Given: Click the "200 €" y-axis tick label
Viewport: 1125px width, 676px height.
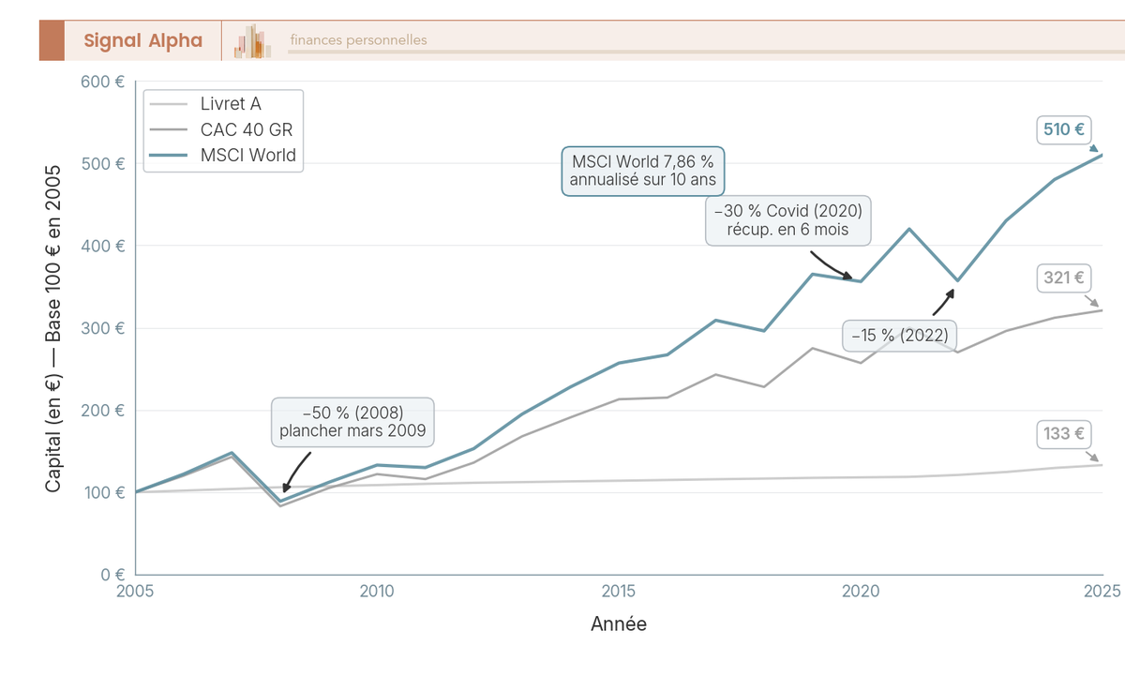Looking at the screenshot, I should tap(104, 410).
